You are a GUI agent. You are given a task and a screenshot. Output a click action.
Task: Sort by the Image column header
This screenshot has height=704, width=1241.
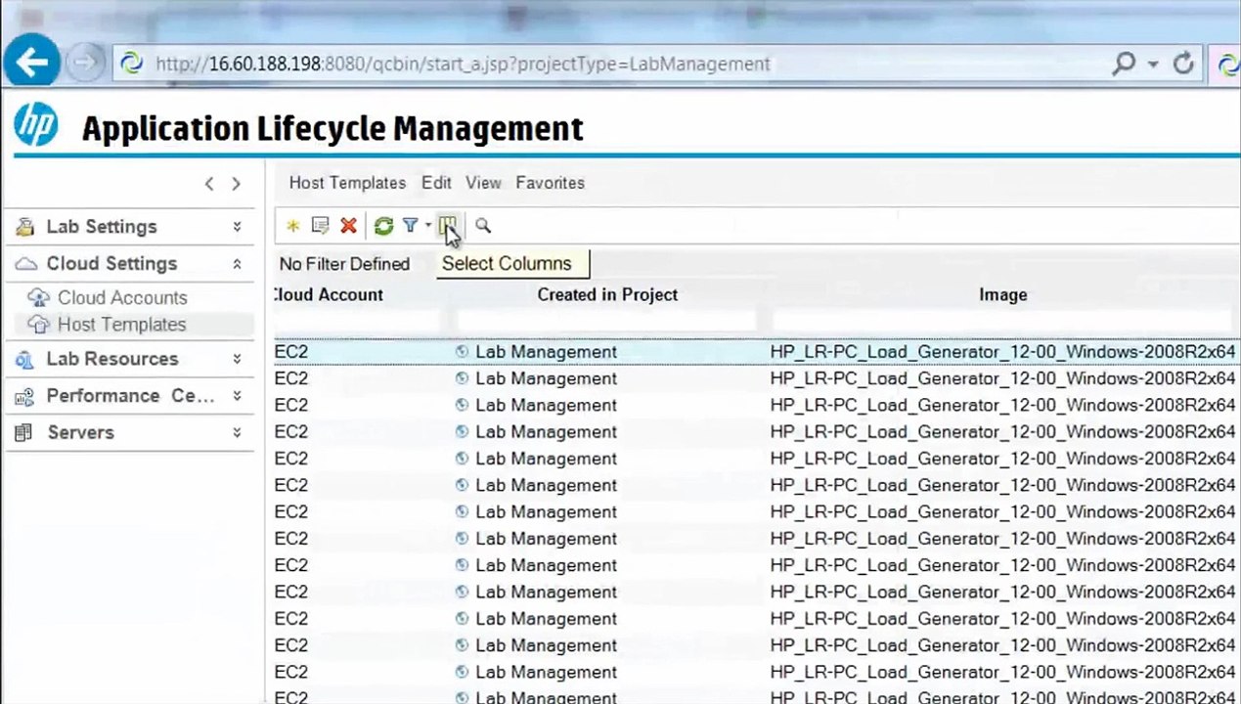point(1003,294)
